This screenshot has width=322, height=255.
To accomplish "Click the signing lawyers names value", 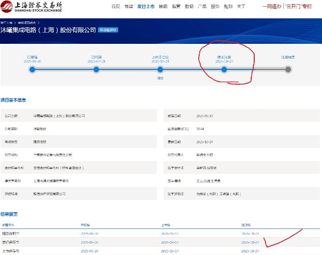I will pyautogui.click(x=208, y=181).
